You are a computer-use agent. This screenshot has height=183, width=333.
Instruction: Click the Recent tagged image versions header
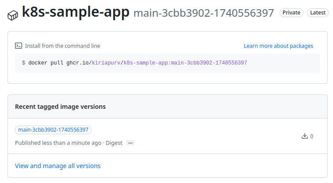(x=60, y=107)
